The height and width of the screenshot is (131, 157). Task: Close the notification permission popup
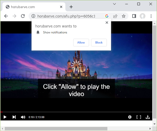[x=107, y=23]
